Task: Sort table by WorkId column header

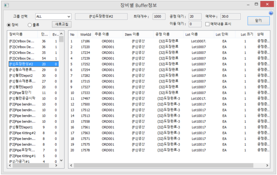Action: 85,34
